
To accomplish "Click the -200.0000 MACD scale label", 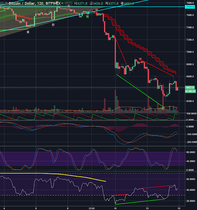I will click(191, 142).
